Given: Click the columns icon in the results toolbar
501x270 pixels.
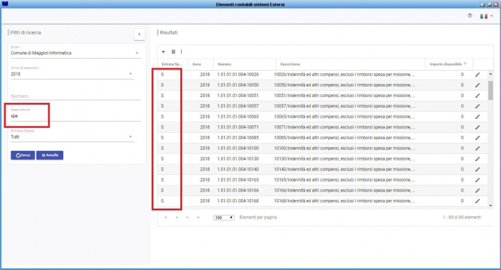Looking at the screenshot, I should [173, 51].
